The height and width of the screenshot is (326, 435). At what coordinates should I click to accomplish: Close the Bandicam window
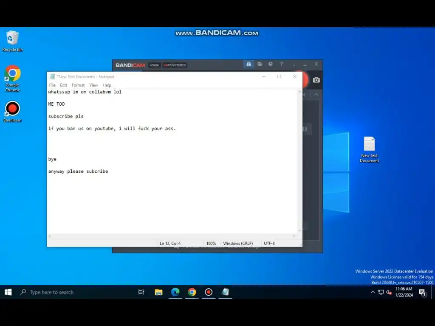316,64
